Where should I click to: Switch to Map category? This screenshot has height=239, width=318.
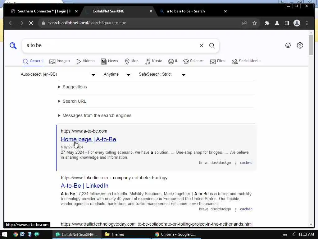pyautogui.click(x=132, y=61)
